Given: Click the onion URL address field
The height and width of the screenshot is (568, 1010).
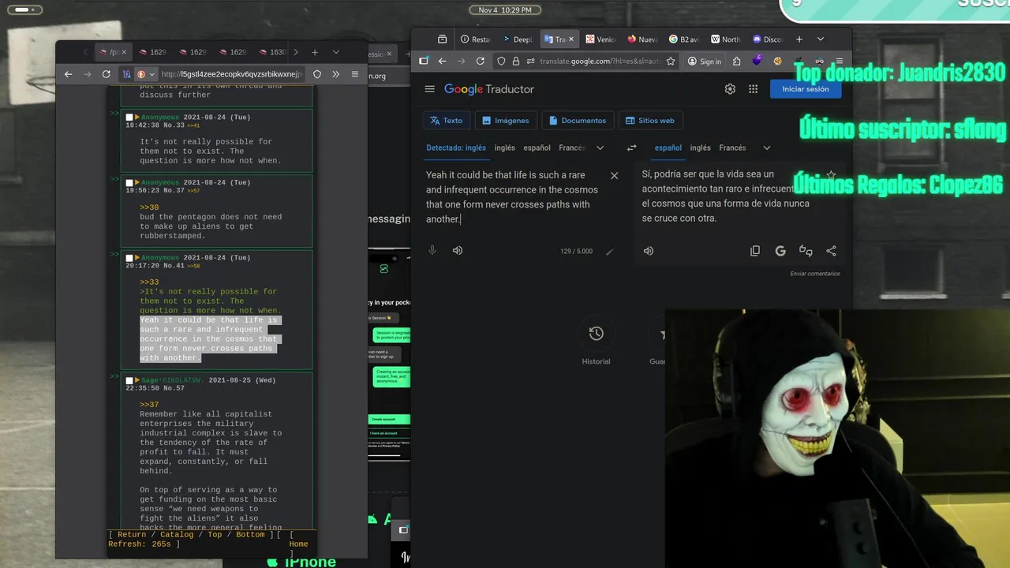Looking at the screenshot, I should pyautogui.click(x=231, y=74).
